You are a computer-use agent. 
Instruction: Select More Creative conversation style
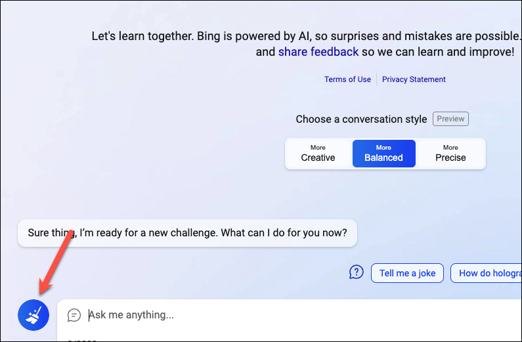[x=318, y=154]
